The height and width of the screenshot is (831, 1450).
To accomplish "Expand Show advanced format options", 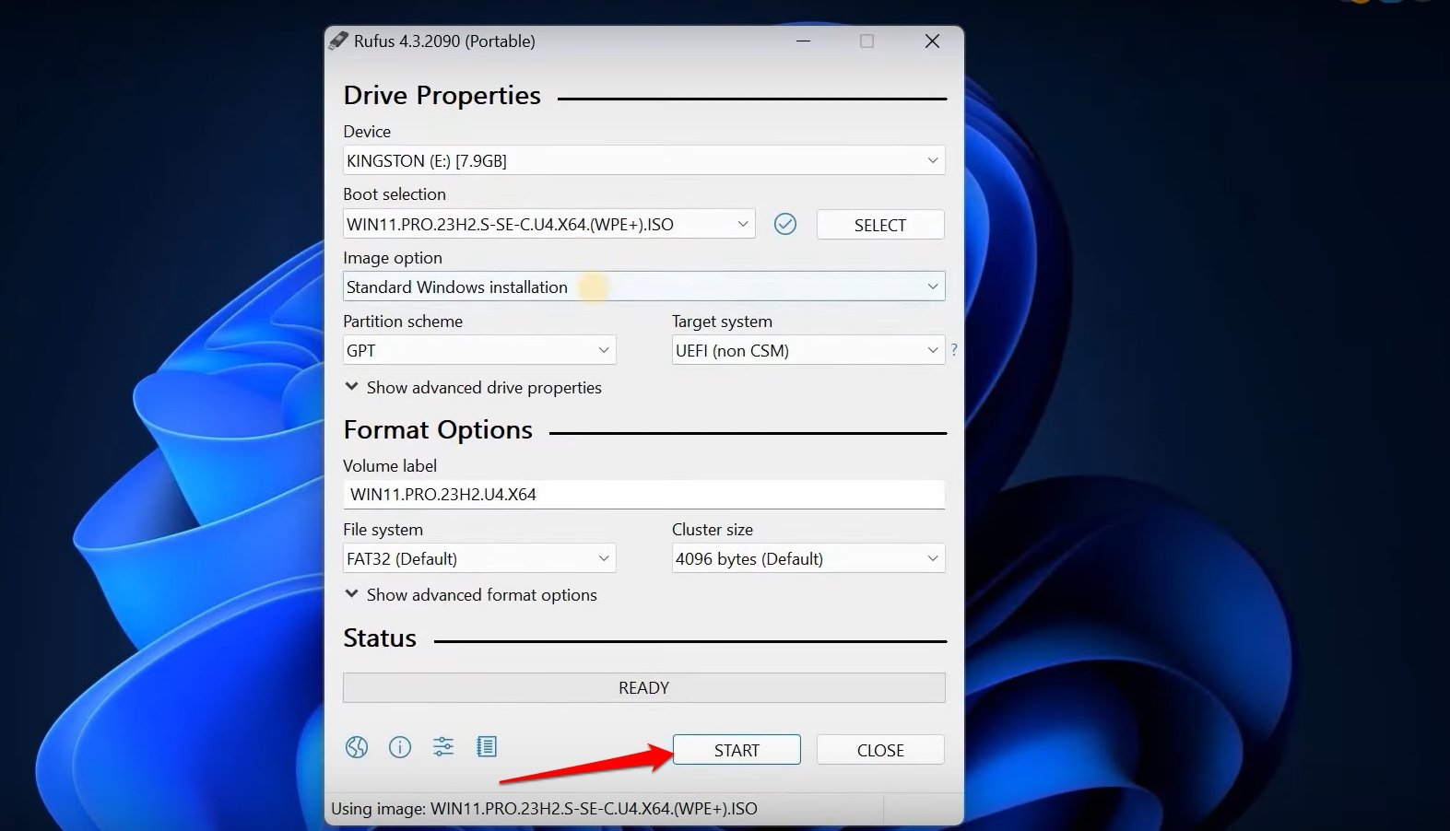I will 471,595.
